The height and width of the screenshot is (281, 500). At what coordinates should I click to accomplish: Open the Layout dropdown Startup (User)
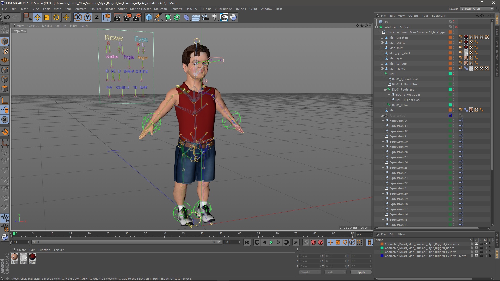click(477, 9)
